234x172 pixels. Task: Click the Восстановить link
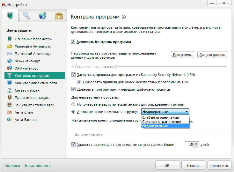coord(38,165)
